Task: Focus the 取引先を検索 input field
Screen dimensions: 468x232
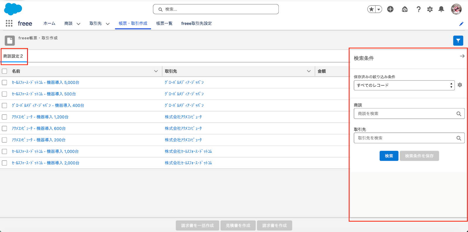Action: (x=409, y=138)
